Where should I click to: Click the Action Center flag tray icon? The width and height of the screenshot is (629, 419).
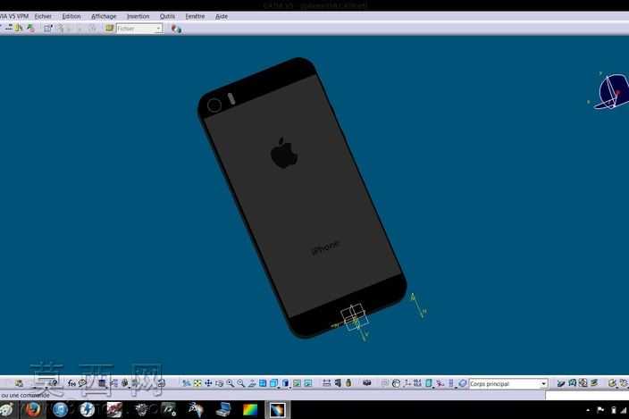pos(600,410)
